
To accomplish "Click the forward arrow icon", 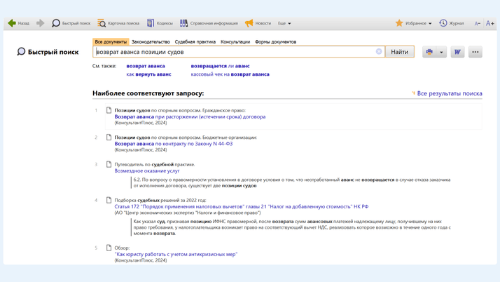I will coord(40,23).
